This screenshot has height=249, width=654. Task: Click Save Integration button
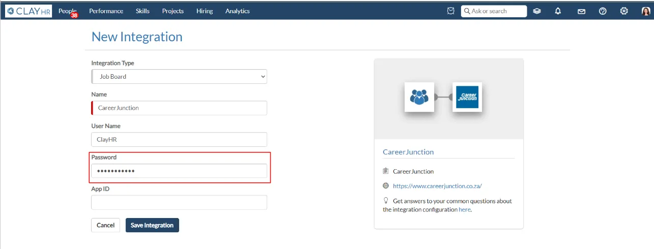tap(152, 225)
